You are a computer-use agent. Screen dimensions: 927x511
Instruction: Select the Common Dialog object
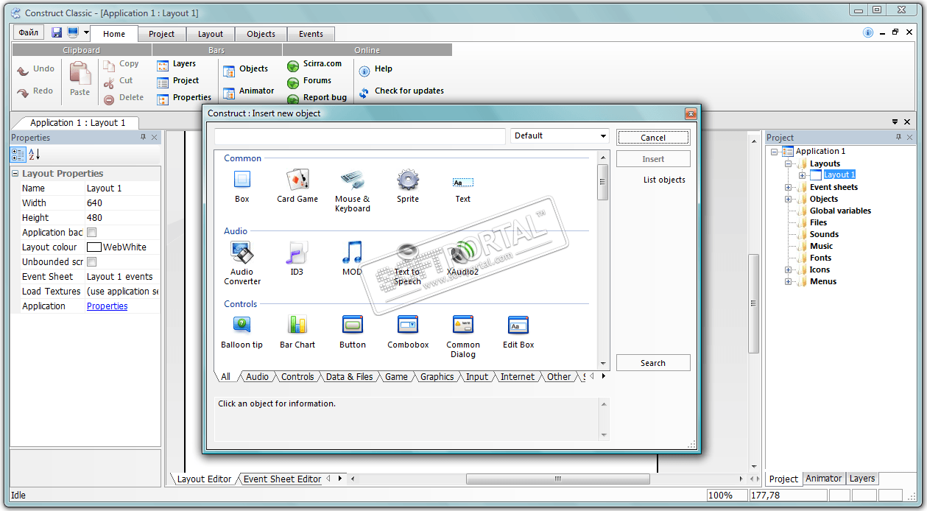point(463,325)
